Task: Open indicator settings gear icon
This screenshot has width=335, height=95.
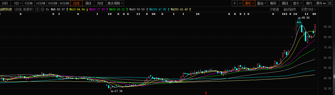Action: click(x=42, y=9)
